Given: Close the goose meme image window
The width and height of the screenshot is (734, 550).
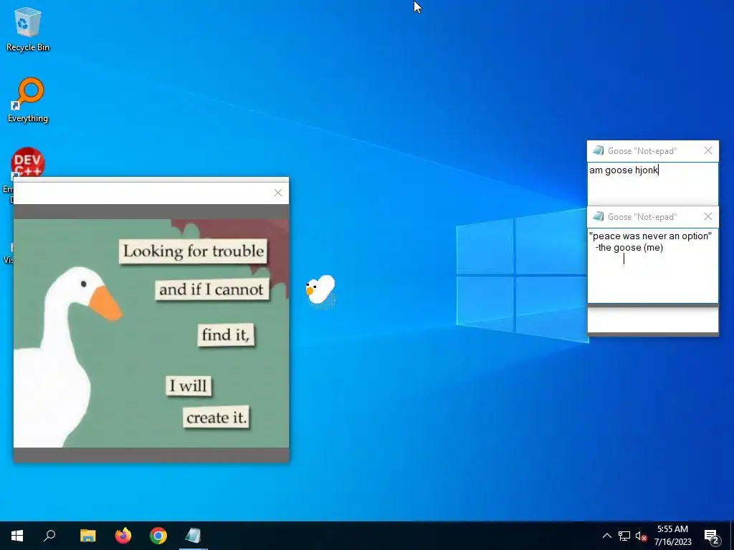Looking at the screenshot, I should pos(278,193).
